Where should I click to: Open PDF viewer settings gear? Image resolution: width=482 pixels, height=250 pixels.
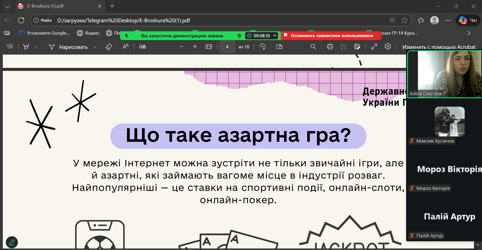click(x=388, y=47)
